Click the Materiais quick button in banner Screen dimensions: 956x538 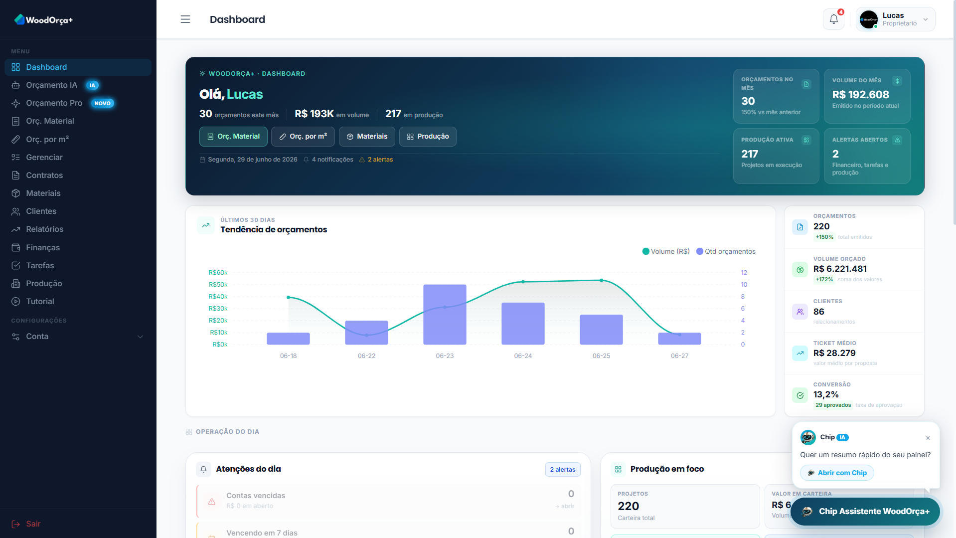point(367,137)
